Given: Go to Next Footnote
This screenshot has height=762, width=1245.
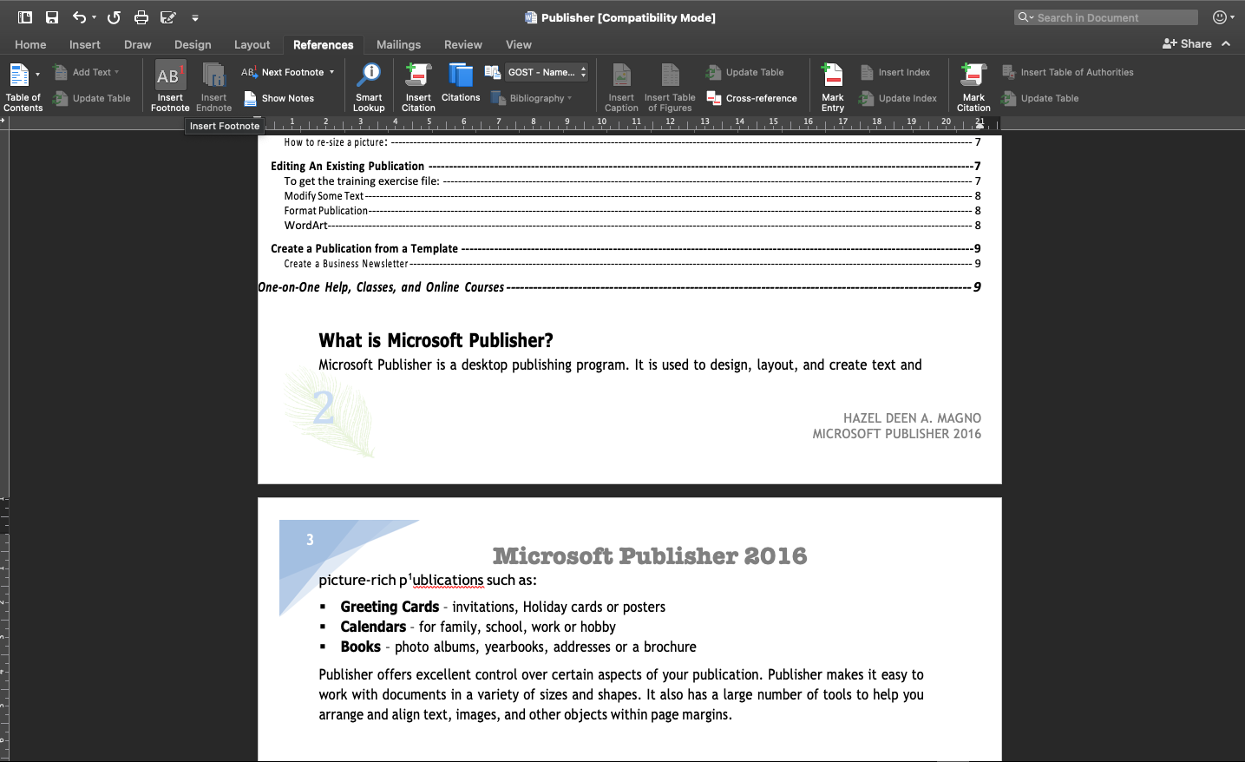Looking at the screenshot, I should click(283, 72).
